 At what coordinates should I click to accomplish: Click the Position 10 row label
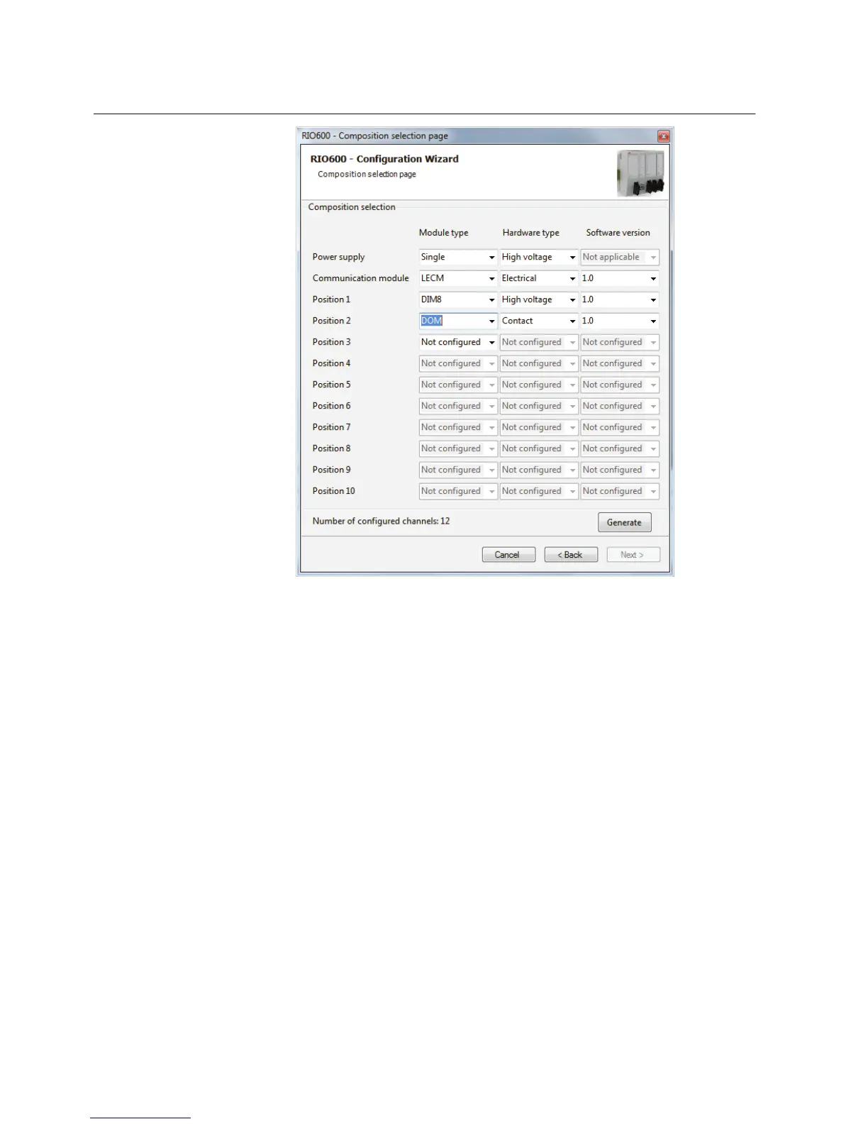click(x=333, y=491)
